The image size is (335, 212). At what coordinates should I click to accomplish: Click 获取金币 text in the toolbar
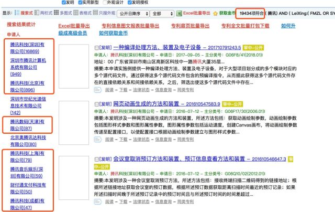tap(227, 13)
